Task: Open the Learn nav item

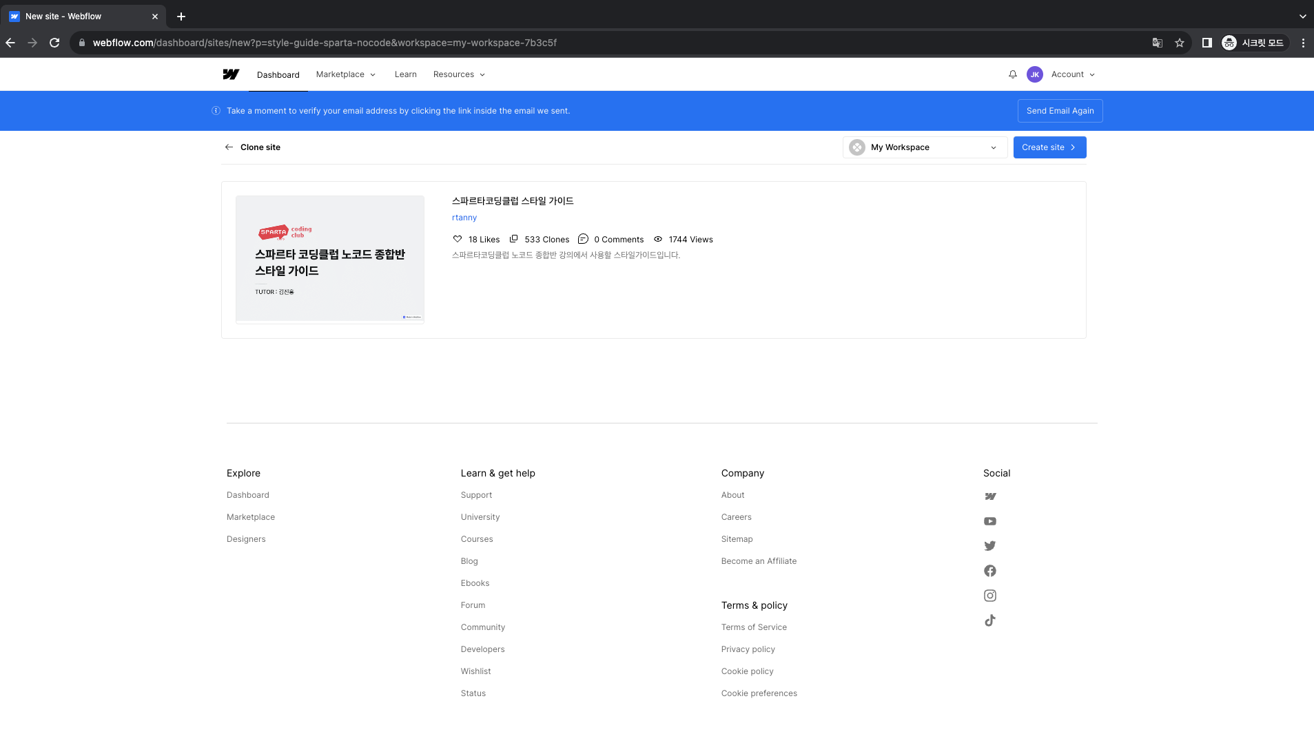Action: 406,74
